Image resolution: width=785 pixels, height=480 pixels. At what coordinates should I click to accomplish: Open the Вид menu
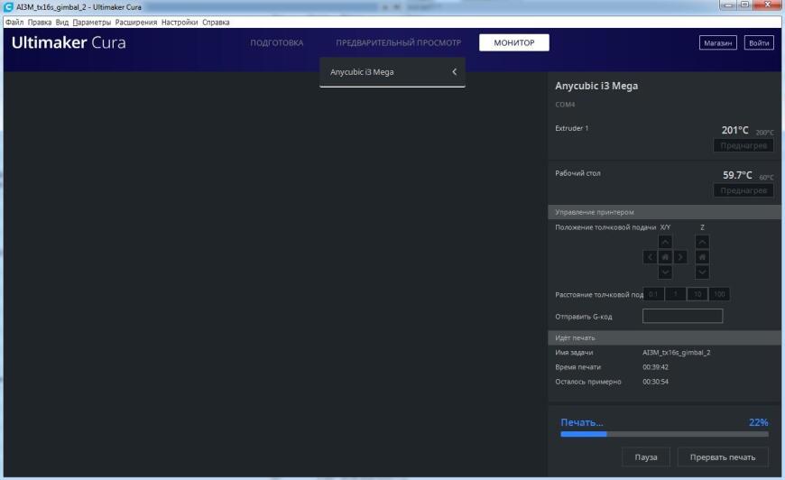62,22
